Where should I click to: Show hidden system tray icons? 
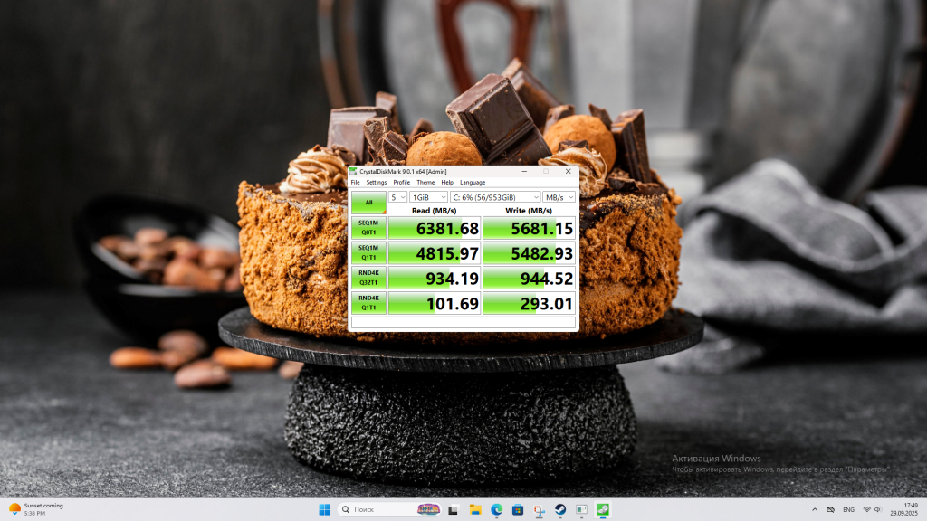pyautogui.click(x=817, y=509)
